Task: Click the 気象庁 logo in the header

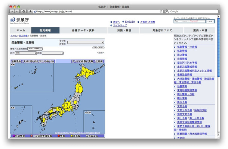Action: (x=19, y=20)
